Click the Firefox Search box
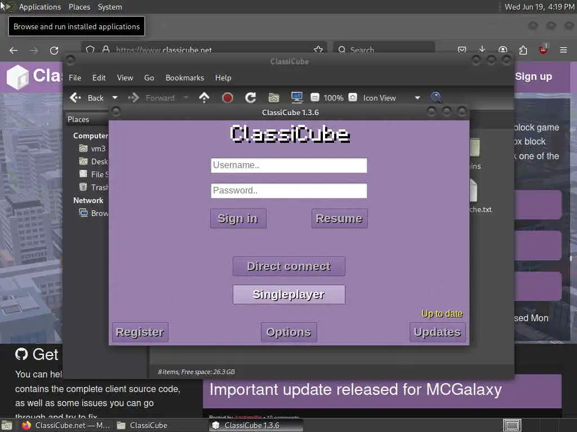The width and height of the screenshot is (577, 432). (384, 49)
